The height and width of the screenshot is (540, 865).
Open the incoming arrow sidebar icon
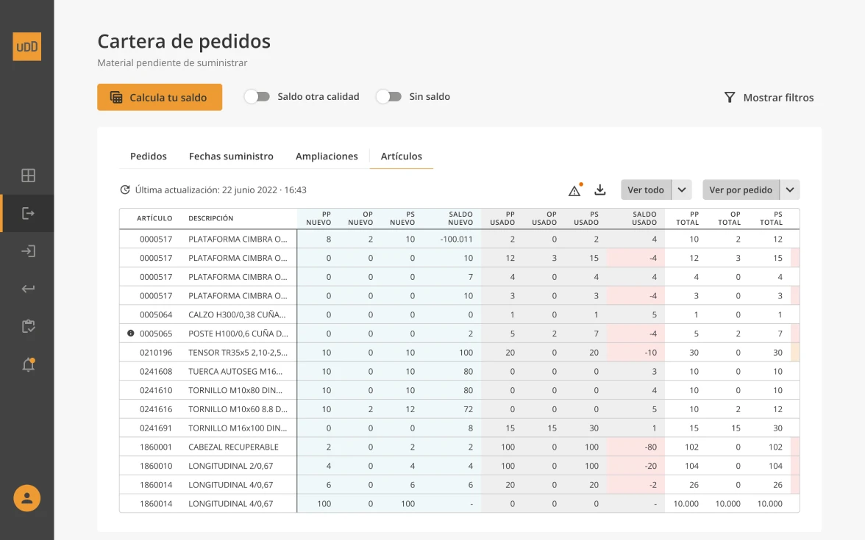coord(28,251)
